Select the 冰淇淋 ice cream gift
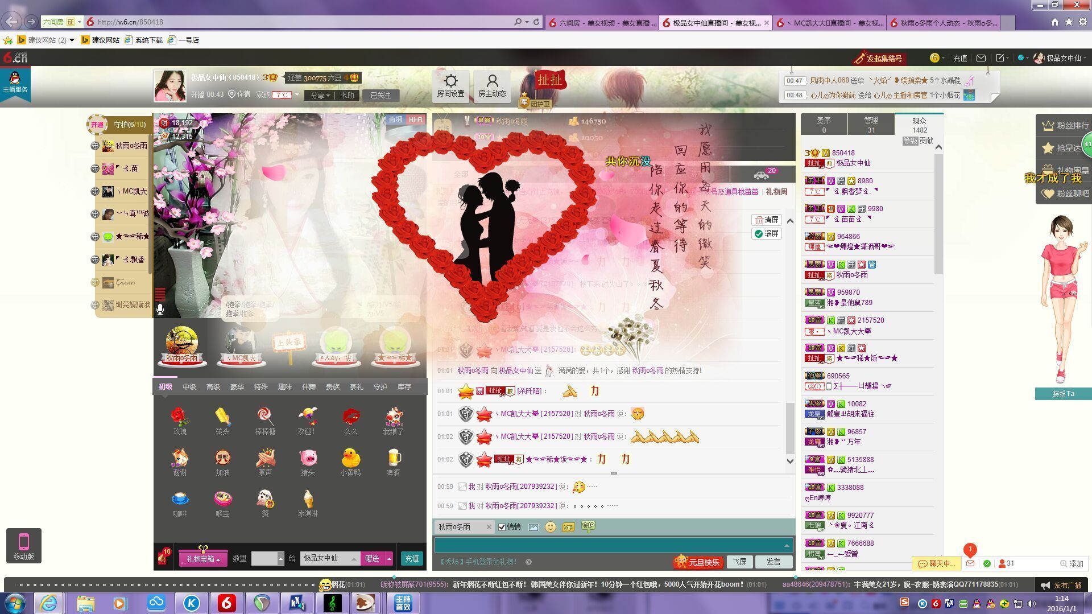 (x=308, y=498)
